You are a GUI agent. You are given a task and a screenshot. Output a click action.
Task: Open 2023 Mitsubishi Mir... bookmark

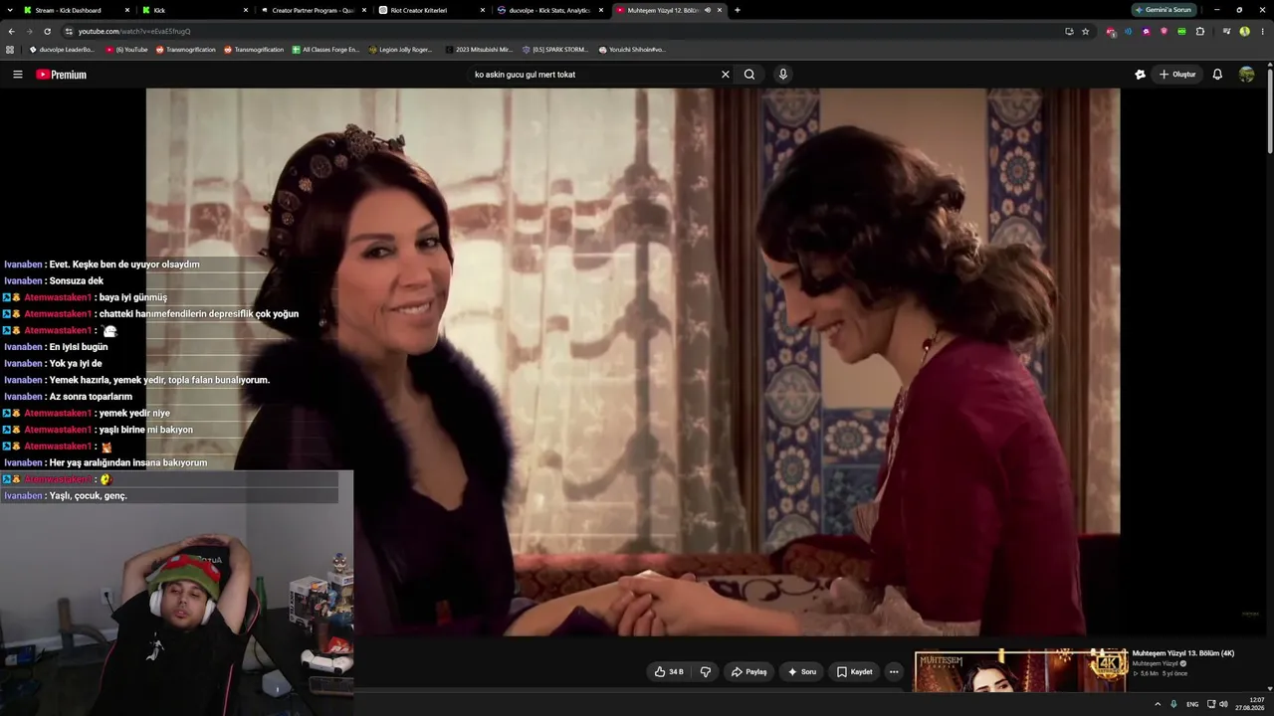click(x=478, y=50)
